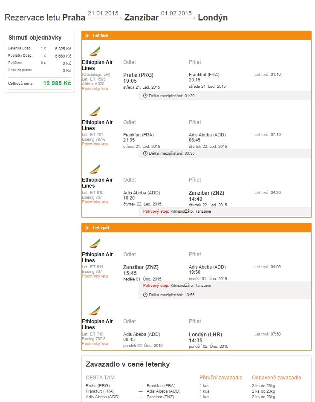
Task: Click the total price 12 985 Kč
Action: click(x=57, y=83)
